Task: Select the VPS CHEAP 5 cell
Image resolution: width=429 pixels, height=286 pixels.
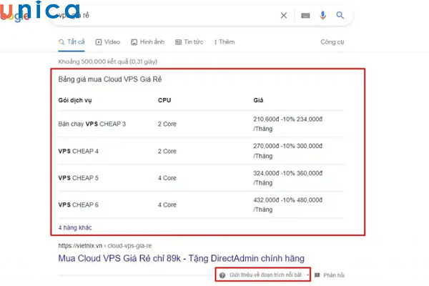Action: click(x=78, y=178)
